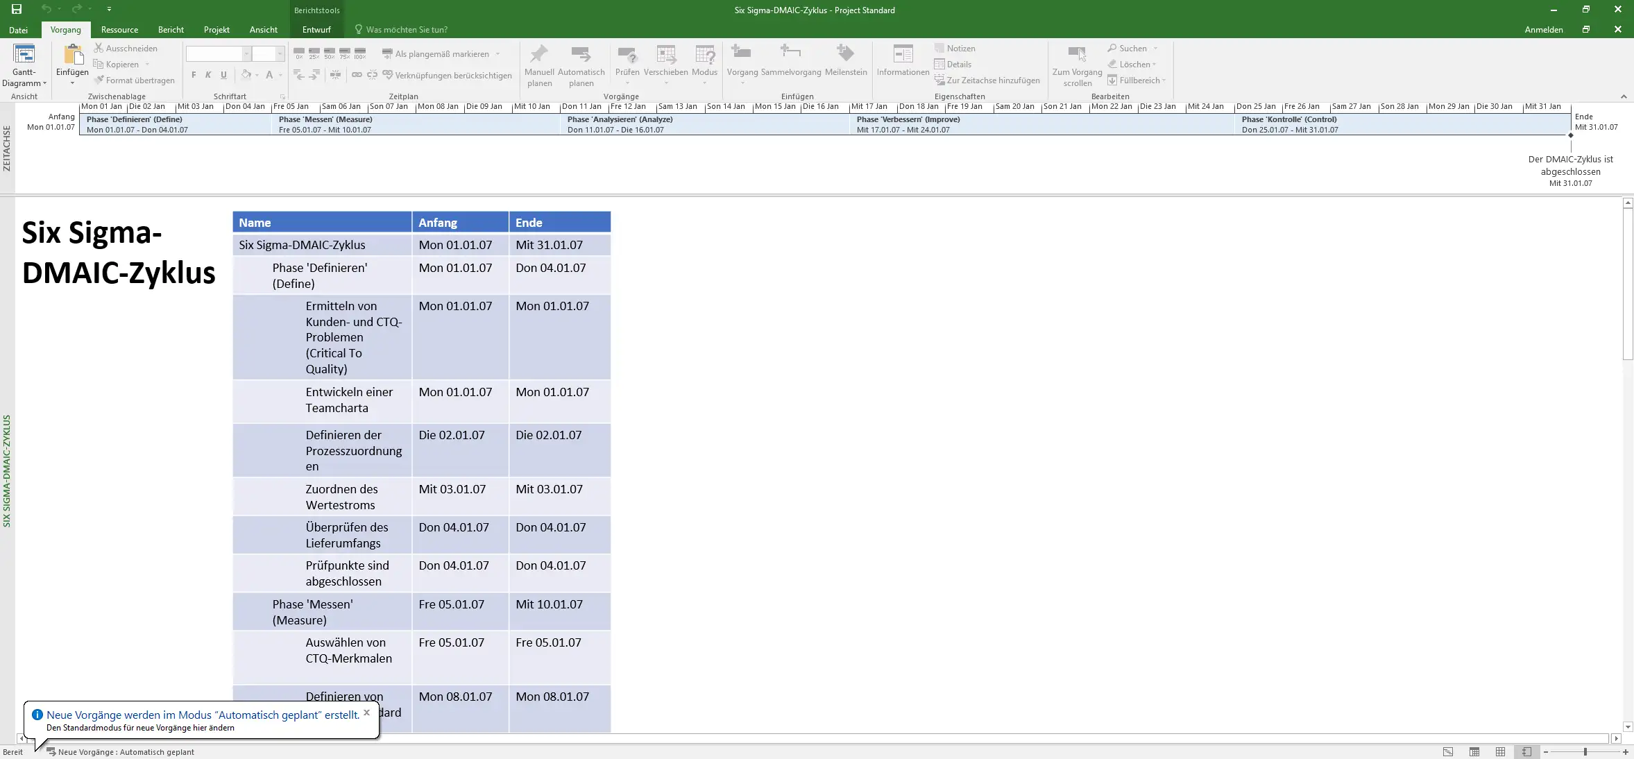Switch to Gantt chart view in status bar
Screen dimensions: 1634x759
1448,752
